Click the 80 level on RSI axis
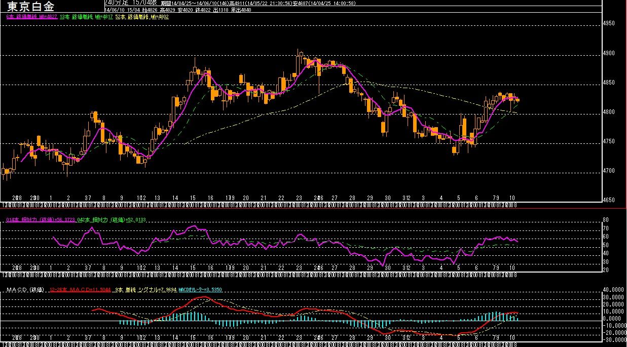 [x=606, y=220]
